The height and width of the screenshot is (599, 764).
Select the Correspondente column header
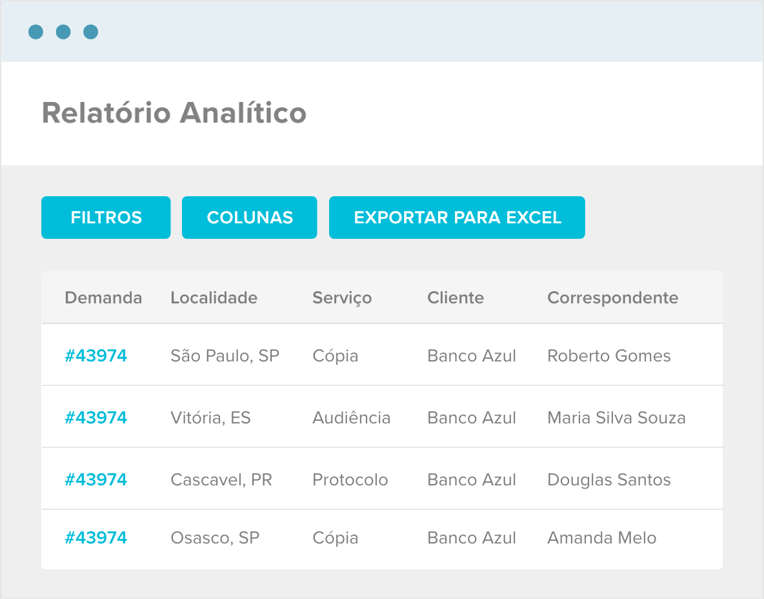612,298
